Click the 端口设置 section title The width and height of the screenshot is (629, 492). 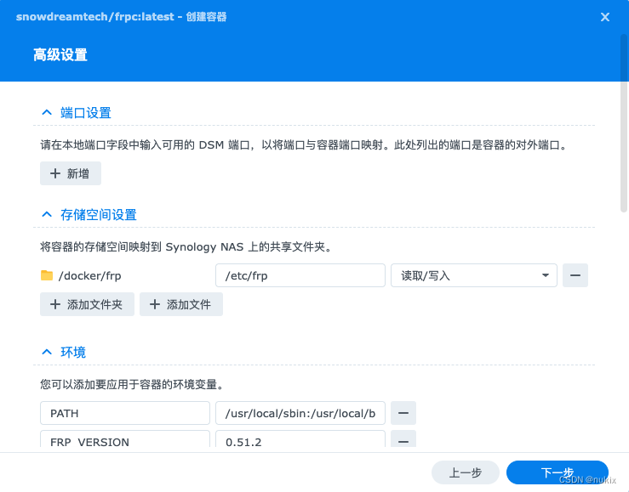[86, 113]
